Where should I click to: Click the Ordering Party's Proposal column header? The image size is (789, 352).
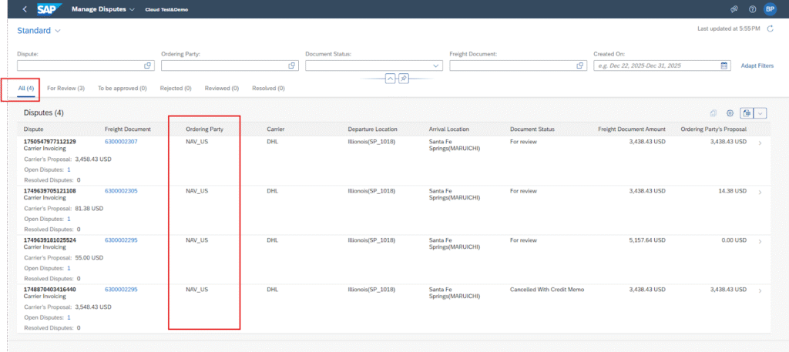pos(713,129)
